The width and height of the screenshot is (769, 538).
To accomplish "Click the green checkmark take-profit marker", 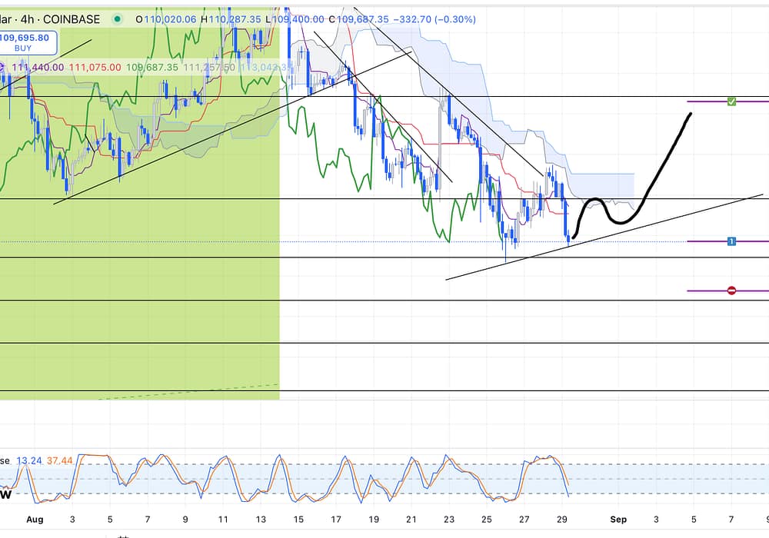I will (731, 101).
